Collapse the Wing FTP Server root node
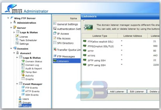161x110 pixels. click(8, 18)
